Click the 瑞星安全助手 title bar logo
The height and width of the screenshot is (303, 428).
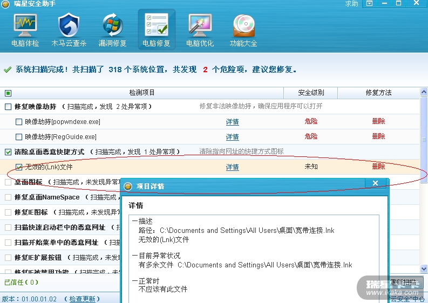click(x=6, y=4)
